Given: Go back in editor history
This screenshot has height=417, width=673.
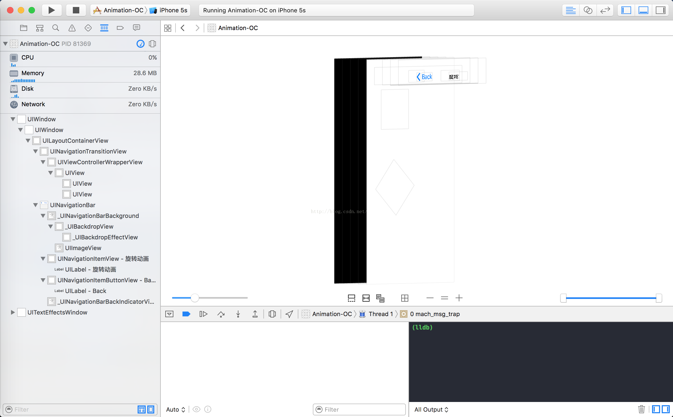Looking at the screenshot, I should point(182,28).
